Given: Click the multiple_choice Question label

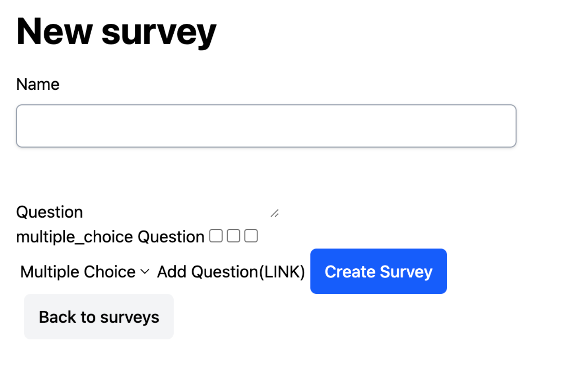Looking at the screenshot, I should click(110, 237).
